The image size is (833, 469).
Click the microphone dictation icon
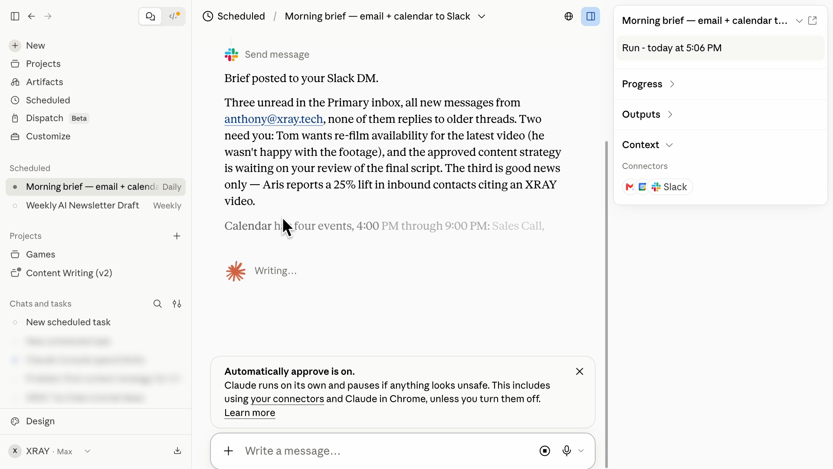(567, 451)
